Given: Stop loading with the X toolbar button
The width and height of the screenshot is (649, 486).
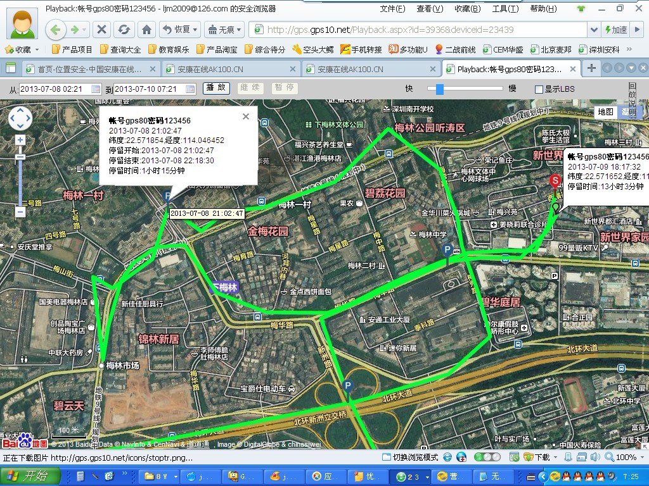Looking at the screenshot, I should pyautogui.click(x=101, y=30).
